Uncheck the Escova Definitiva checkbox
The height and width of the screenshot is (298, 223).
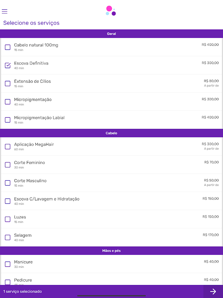point(7,66)
